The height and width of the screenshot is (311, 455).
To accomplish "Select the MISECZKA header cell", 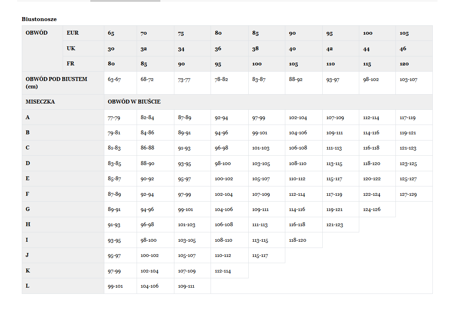I will coord(40,102).
